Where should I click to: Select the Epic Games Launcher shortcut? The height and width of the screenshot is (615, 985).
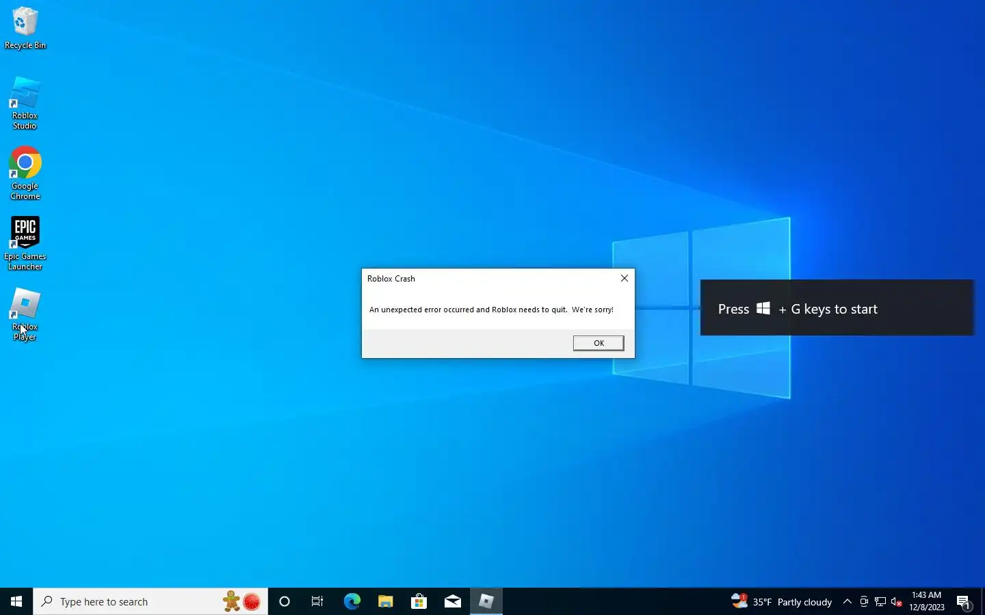pyautogui.click(x=25, y=244)
